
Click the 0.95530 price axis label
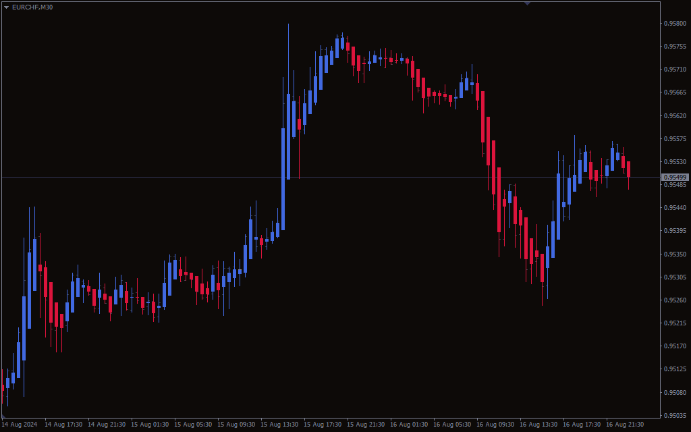click(675, 162)
